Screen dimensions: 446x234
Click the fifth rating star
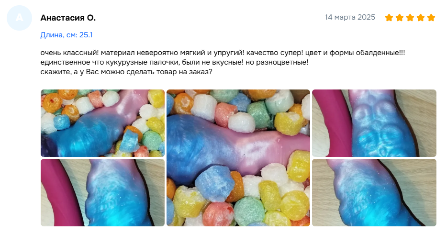coord(431,18)
